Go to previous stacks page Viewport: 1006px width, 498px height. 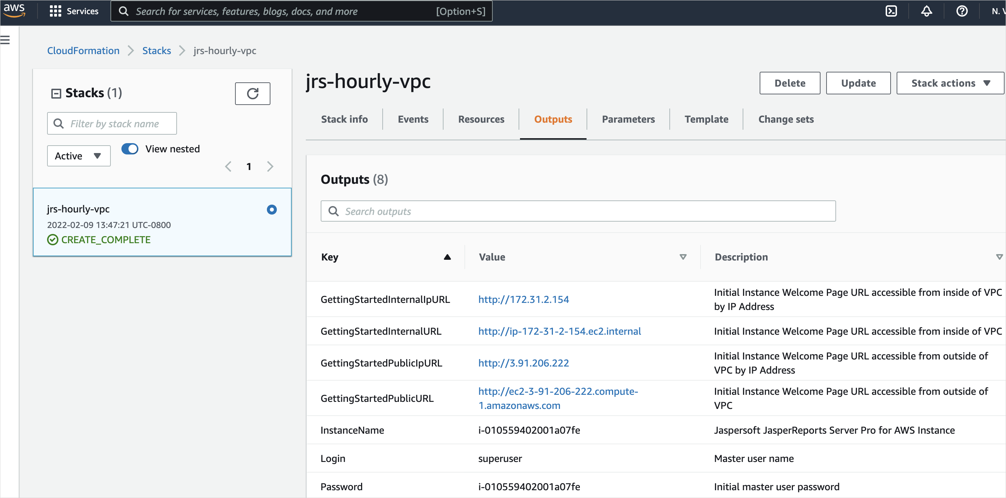[x=228, y=166]
